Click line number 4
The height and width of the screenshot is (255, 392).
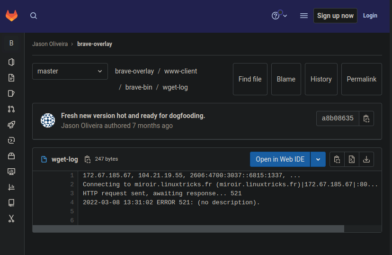point(72,202)
